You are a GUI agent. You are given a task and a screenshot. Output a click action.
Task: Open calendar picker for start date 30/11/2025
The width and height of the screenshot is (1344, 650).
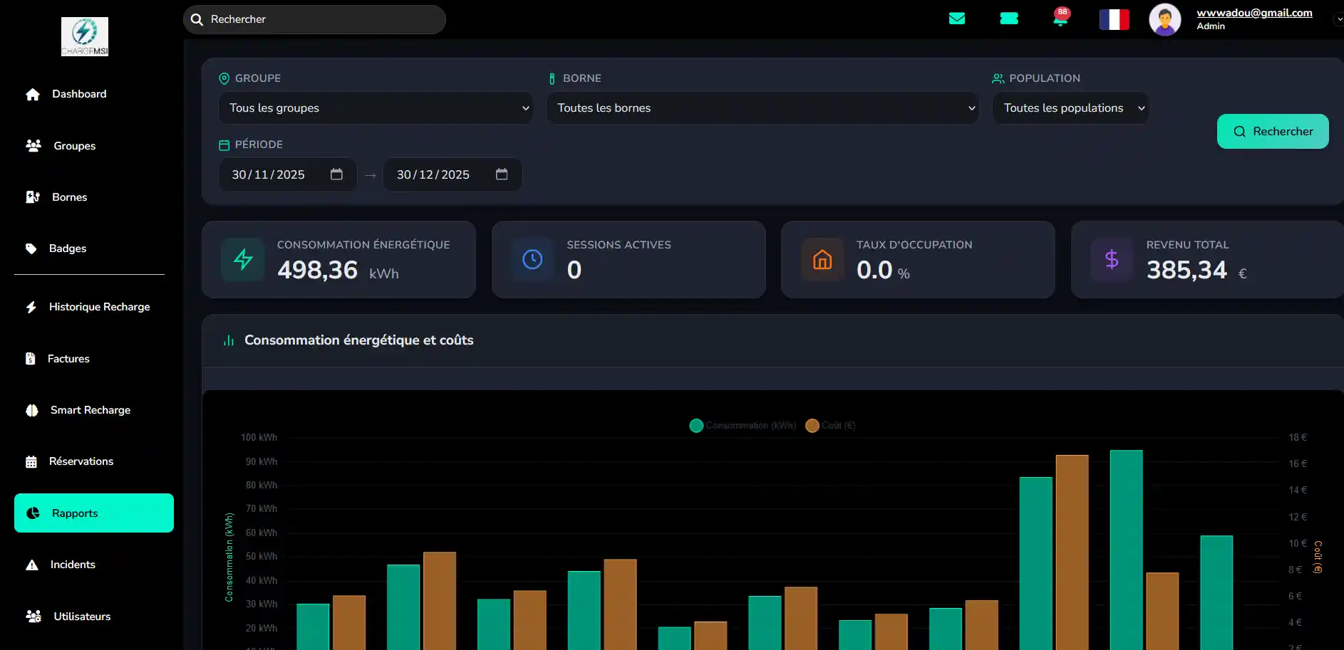point(336,174)
